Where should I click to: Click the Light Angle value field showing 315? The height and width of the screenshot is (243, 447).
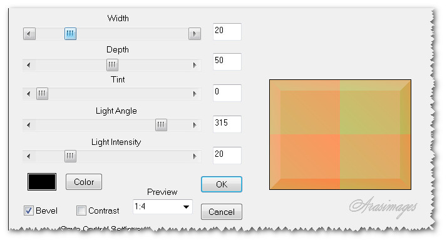click(227, 124)
